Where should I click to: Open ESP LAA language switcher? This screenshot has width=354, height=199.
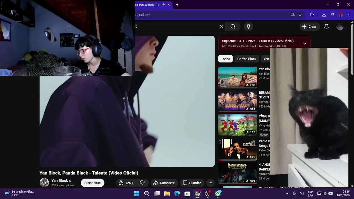tap(310, 193)
